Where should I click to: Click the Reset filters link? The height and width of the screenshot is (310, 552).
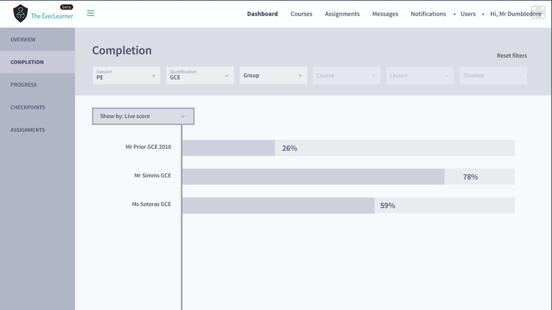512,56
